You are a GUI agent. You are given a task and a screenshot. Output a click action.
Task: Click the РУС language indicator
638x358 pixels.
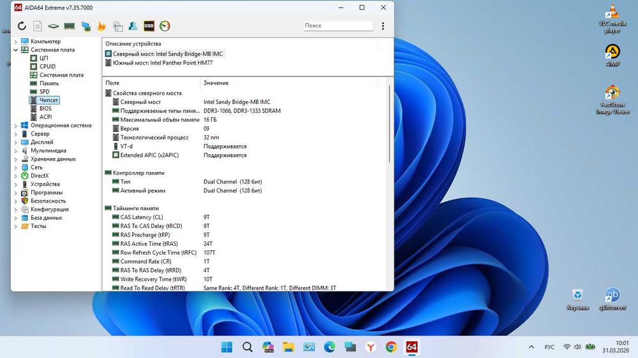[x=549, y=347]
